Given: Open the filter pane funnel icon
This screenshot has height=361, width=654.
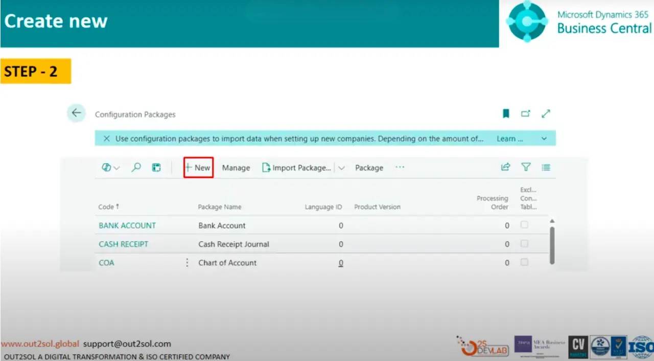Looking at the screenshot, I should pos(526,167).
